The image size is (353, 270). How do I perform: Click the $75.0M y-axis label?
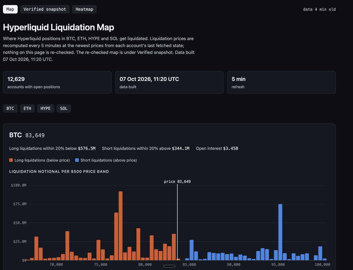(20, 204)
